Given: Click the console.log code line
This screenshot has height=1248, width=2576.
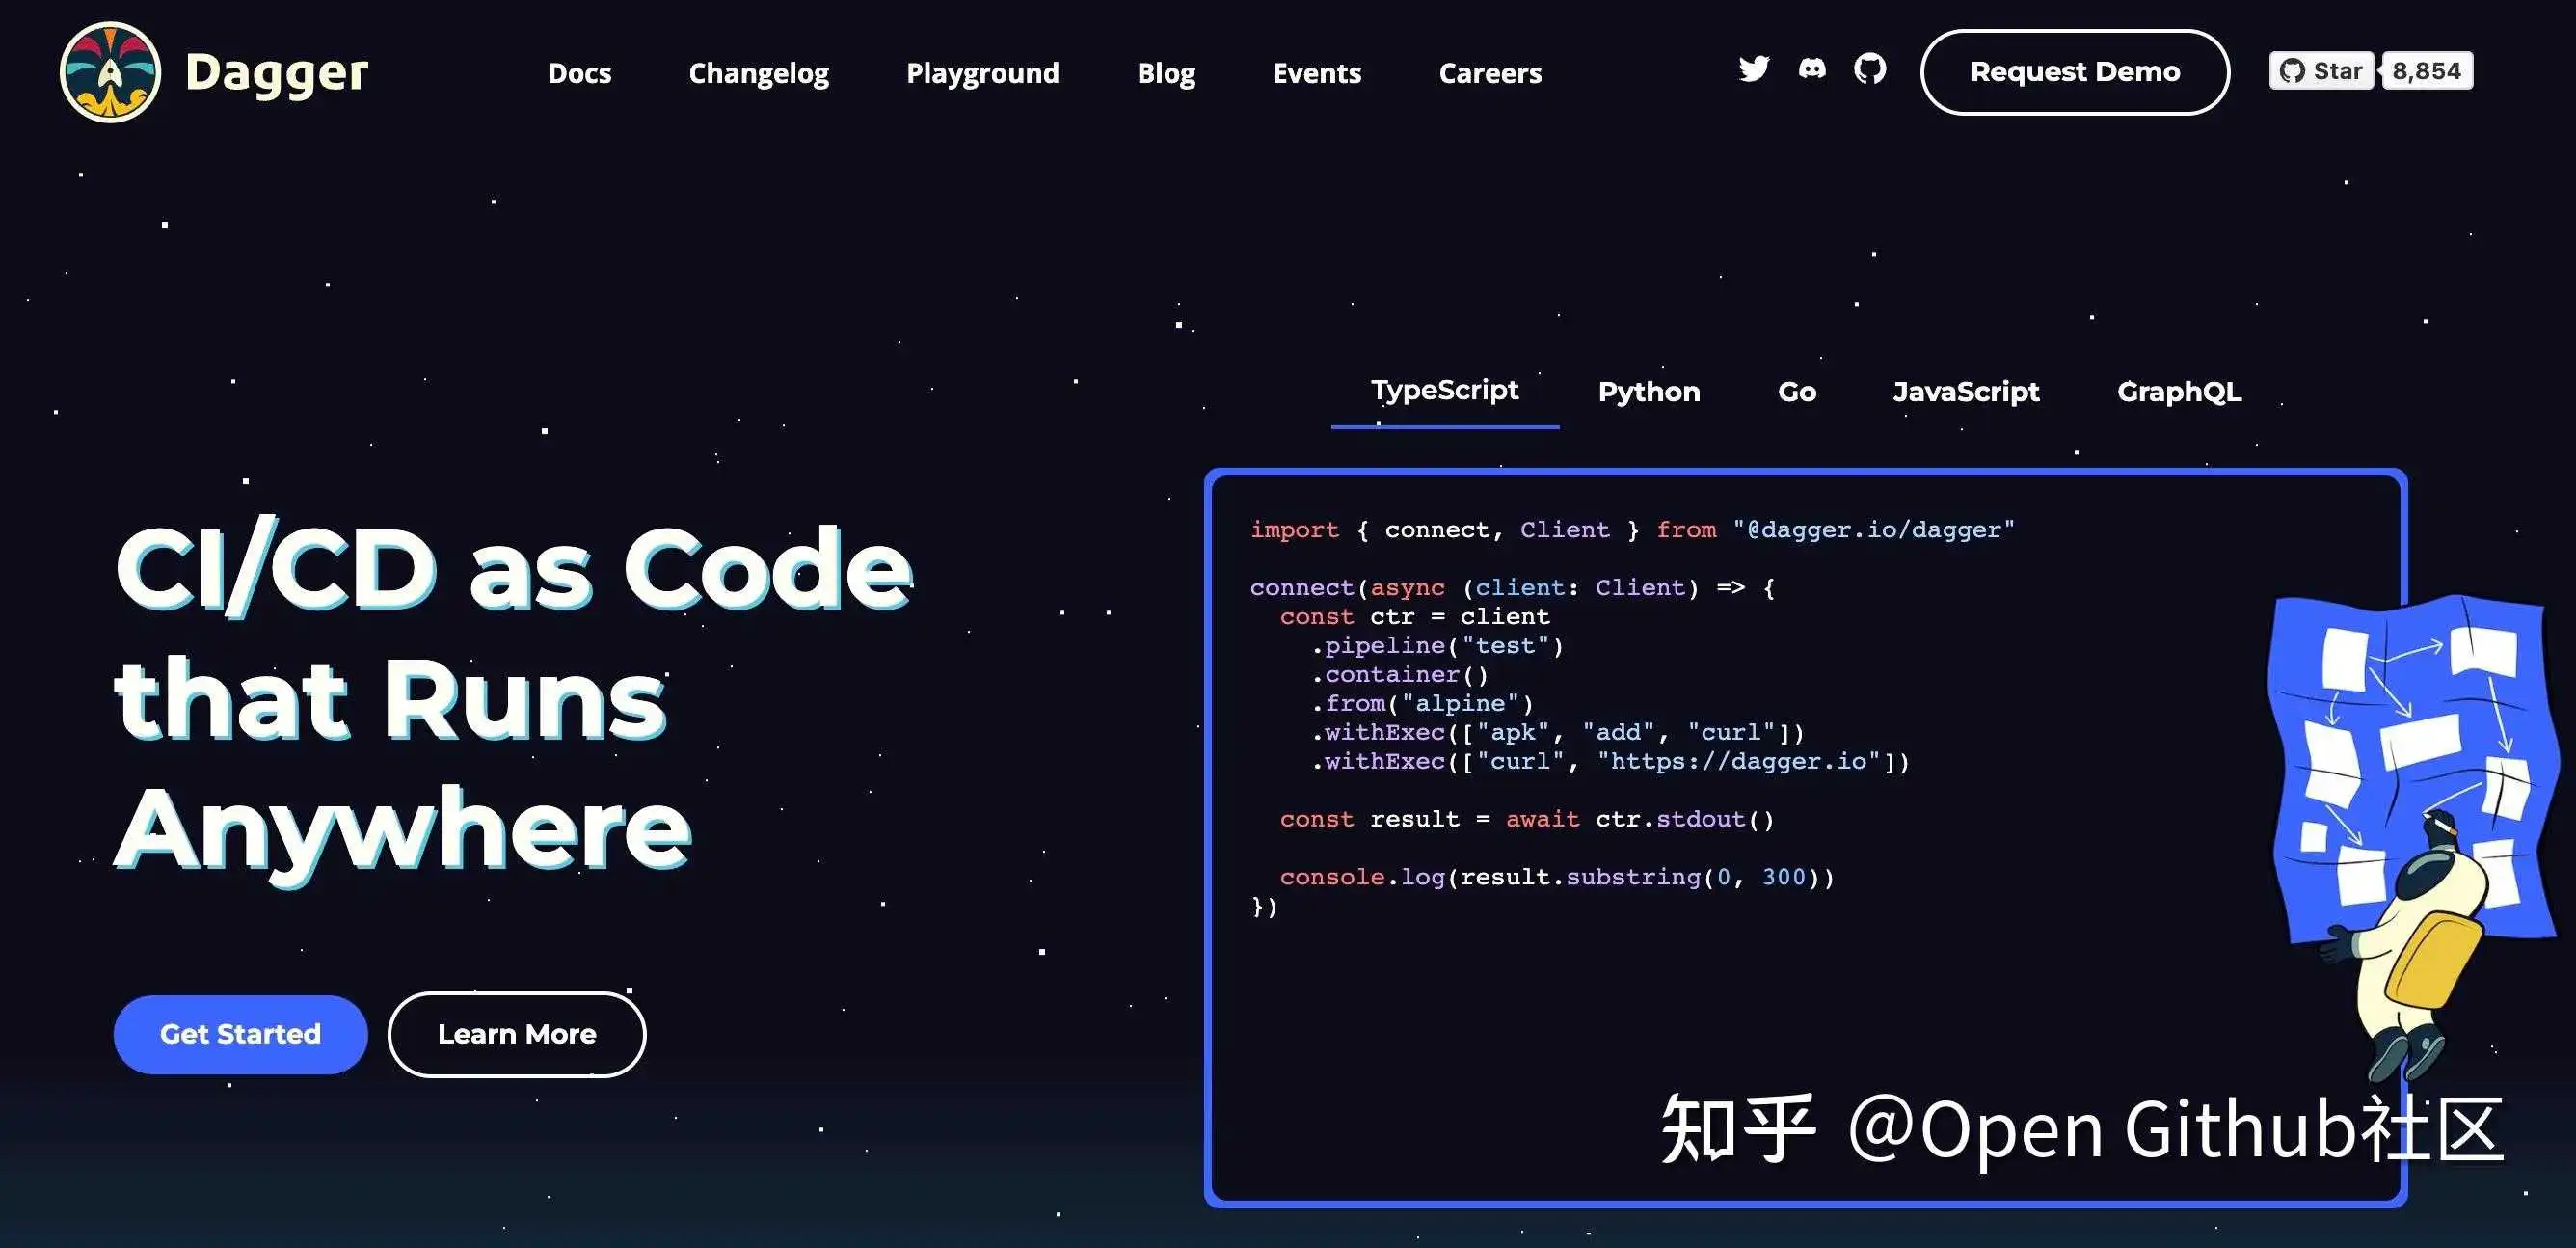Looking at the screenshot, I should pyautogui.click(x=1557, y=878).
